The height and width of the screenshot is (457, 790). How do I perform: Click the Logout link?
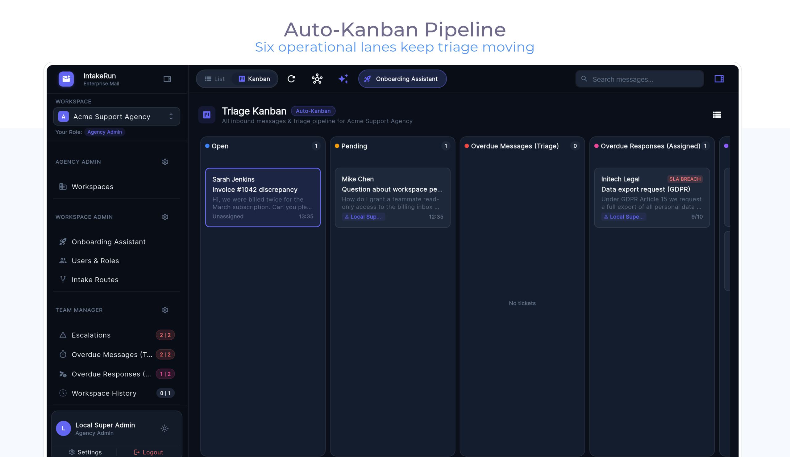tap(149, 452)
